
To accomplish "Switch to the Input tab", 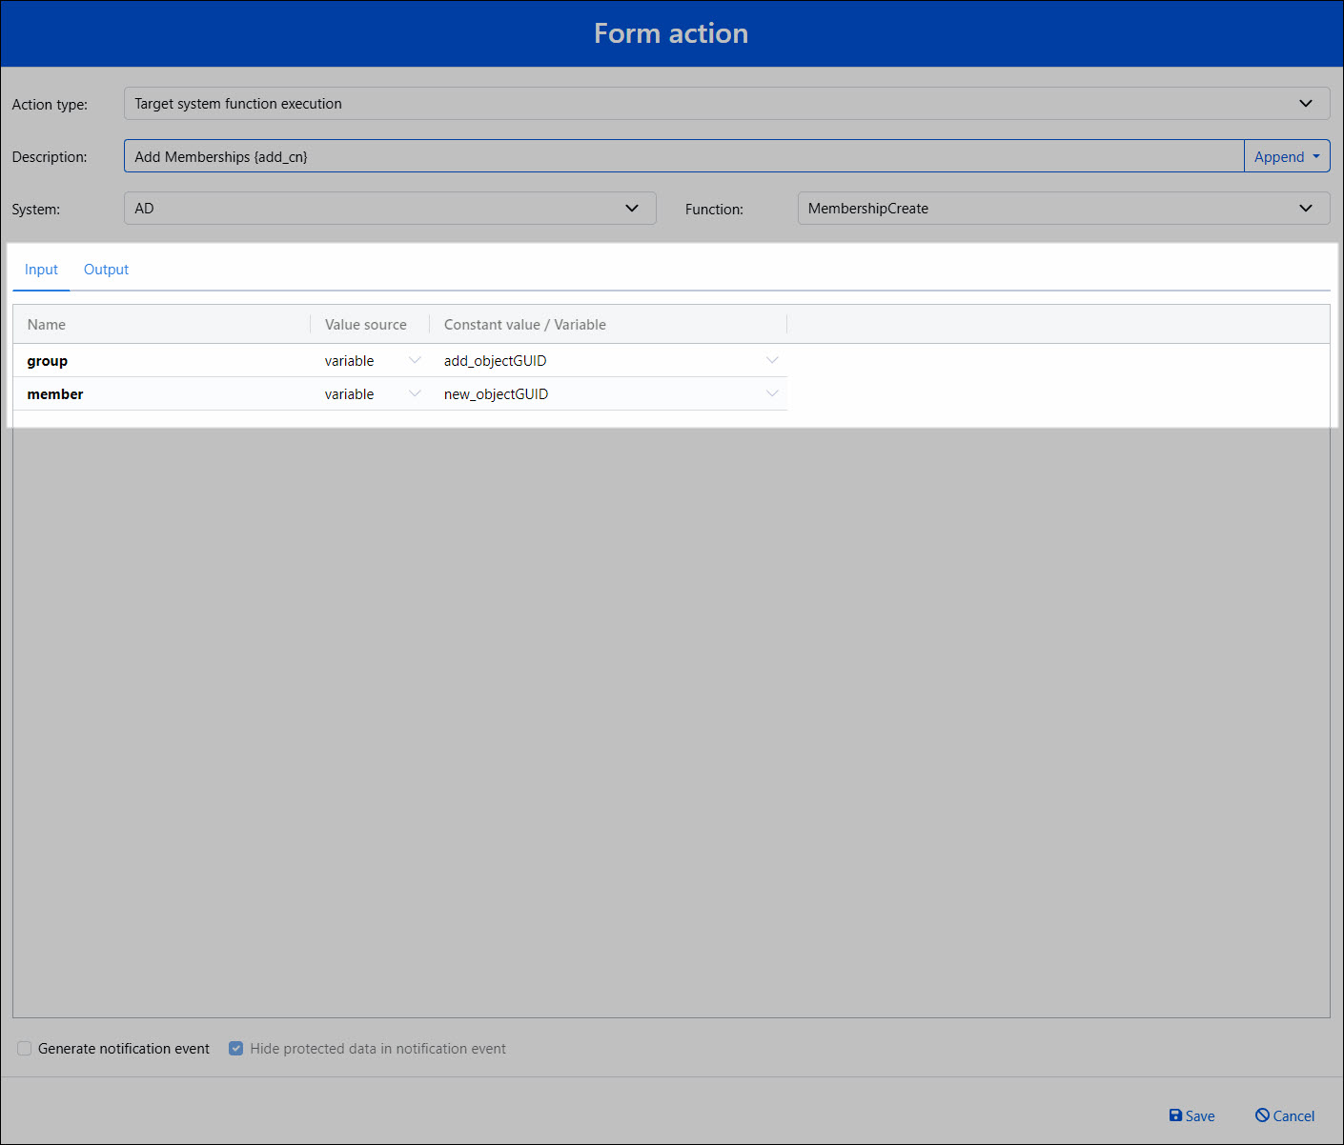I will [x=41, y=270].
